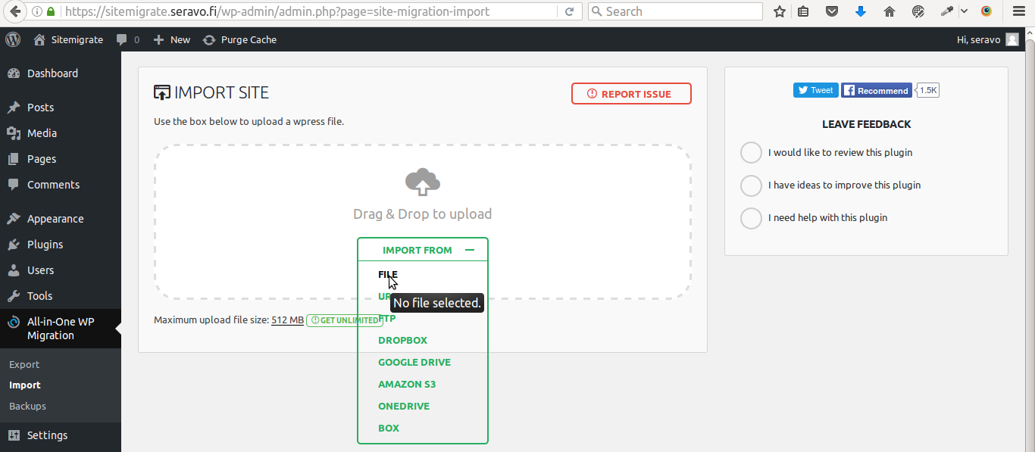The image size is (1035, 452).
Task: Click the All-in-One WP Migration icon
Action: pyautogui.click(x=14, y=323)
